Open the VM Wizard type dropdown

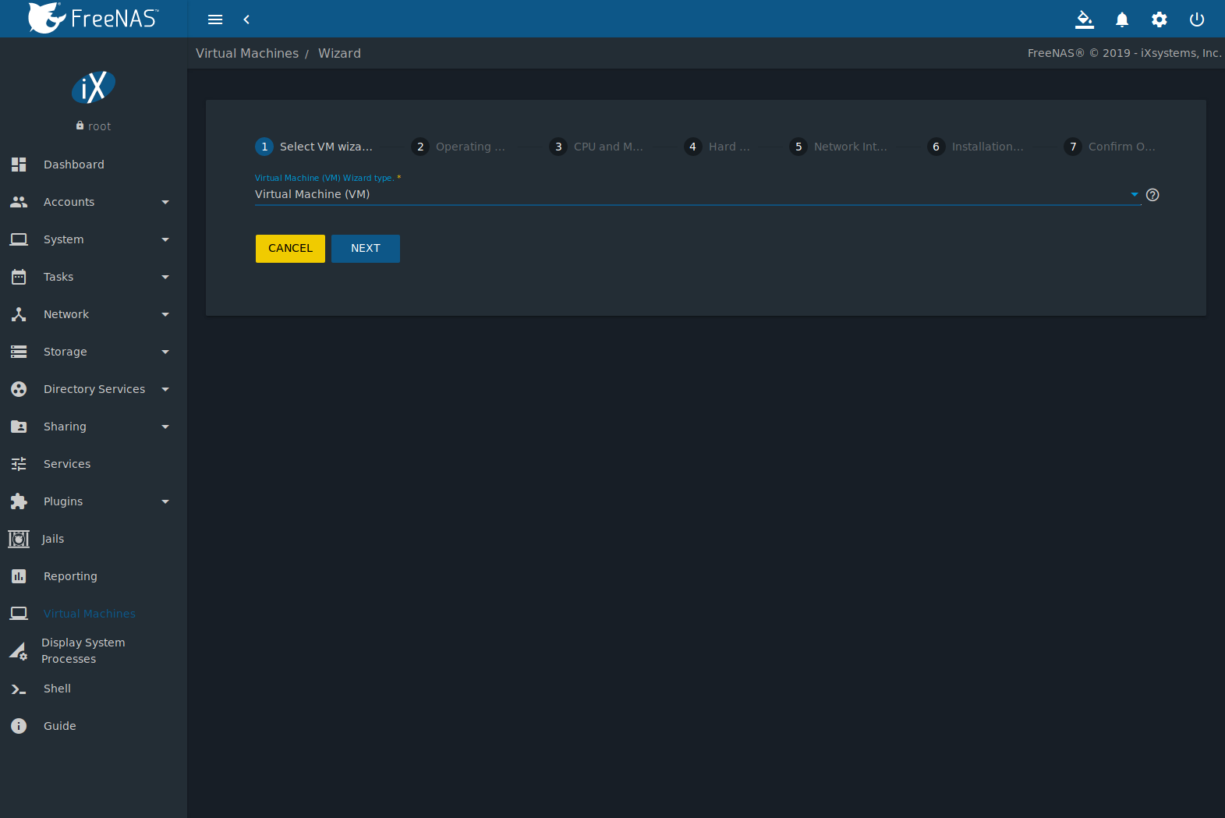[698, 194]
